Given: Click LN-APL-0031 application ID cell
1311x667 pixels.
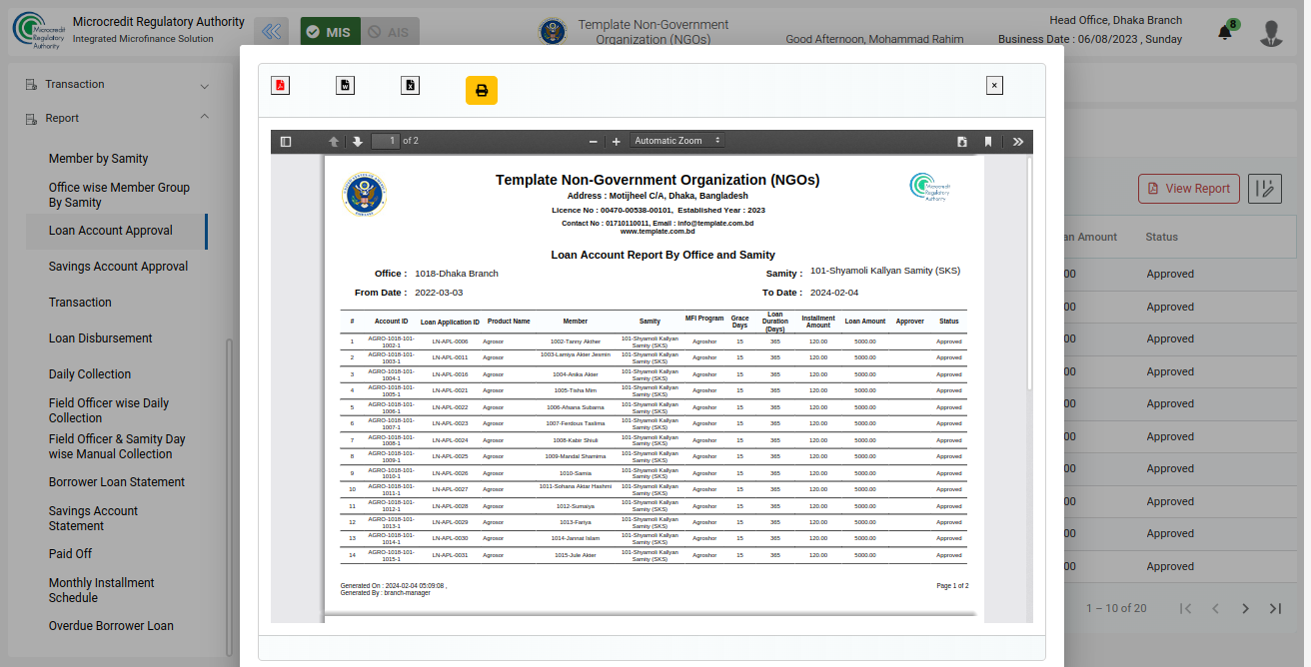Looking at the screenshot, I should coord(450,555).
